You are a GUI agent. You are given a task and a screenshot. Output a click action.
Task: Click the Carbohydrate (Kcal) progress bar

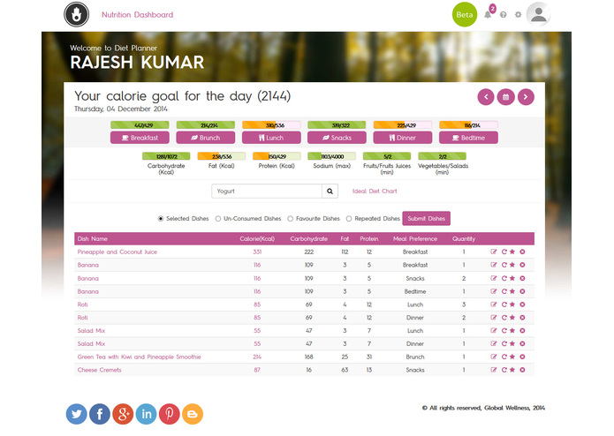pos(166,156)
